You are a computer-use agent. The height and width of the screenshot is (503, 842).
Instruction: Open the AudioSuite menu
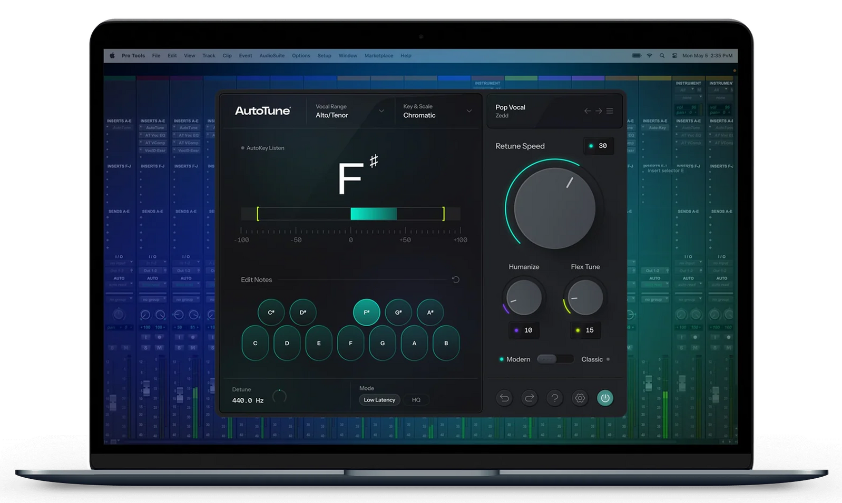(x=272, y=56)
